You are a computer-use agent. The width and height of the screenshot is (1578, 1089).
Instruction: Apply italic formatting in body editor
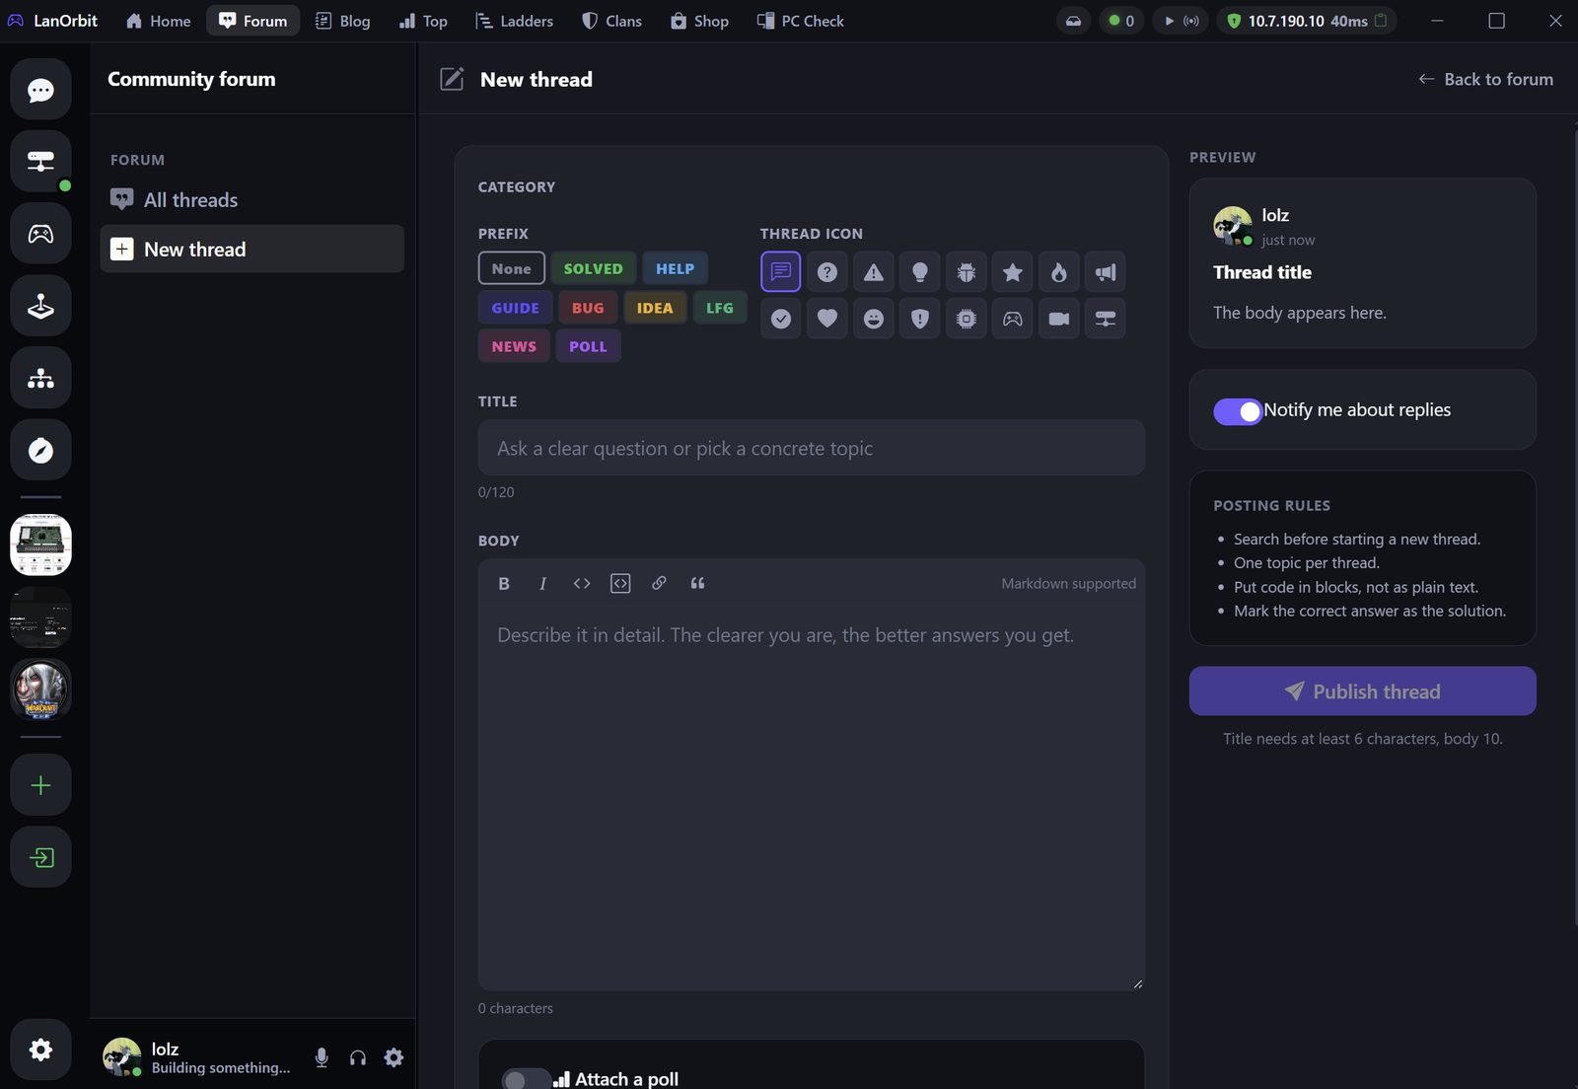[542, 584]
